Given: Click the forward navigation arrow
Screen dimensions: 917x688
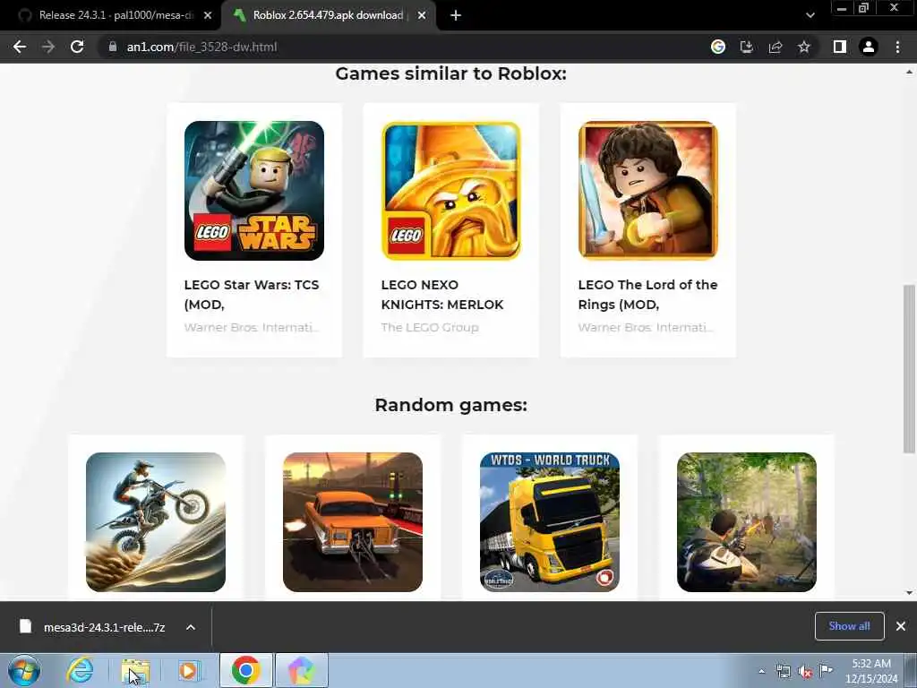Looking at the screenshot, I should 48,47.
